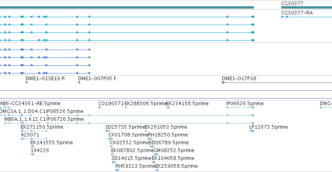
Task: Click the CK02552.5prime arrow glyph
Action: coord(111,147)
